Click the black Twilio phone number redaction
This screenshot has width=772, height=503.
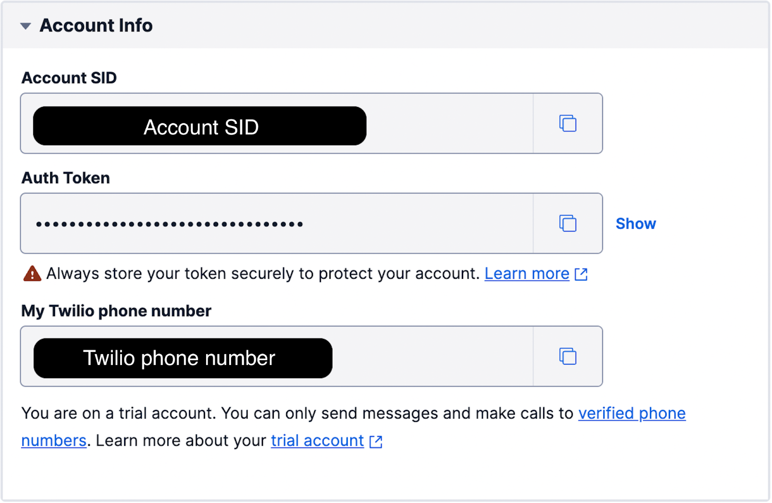(x=183, y=358)
